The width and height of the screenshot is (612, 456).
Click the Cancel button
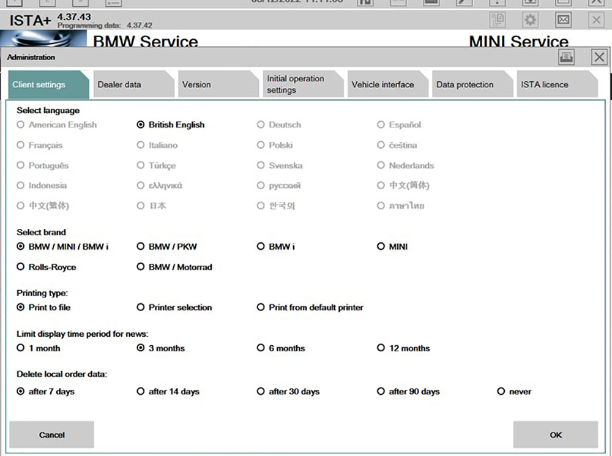coord(51,435)
